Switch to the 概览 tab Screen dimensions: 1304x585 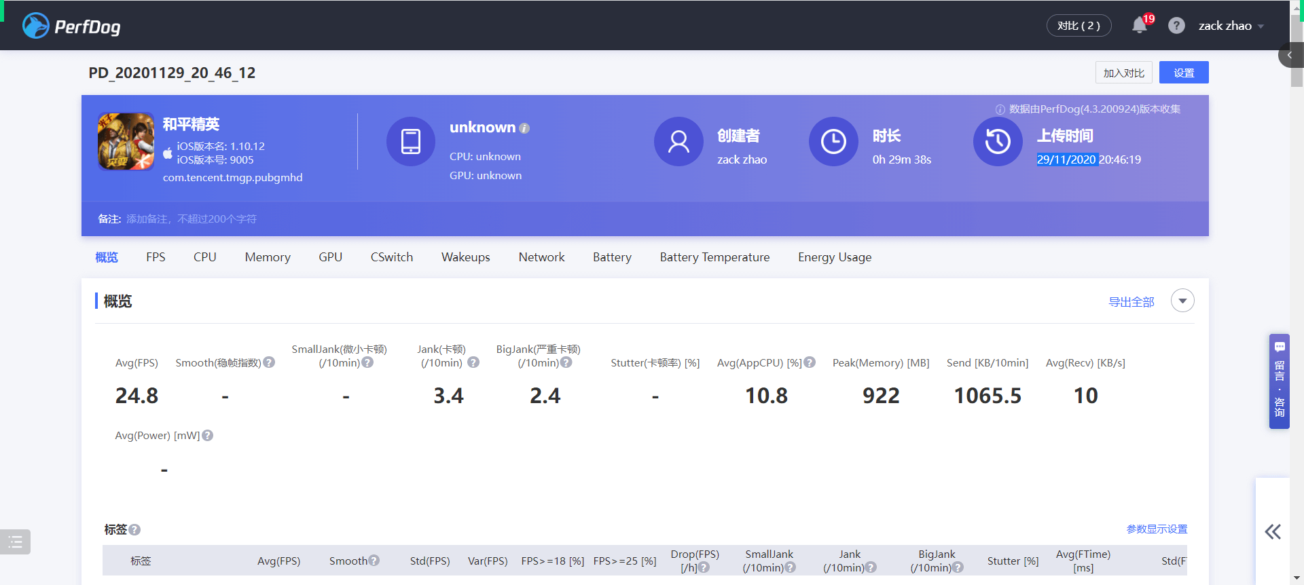[107, 257]
